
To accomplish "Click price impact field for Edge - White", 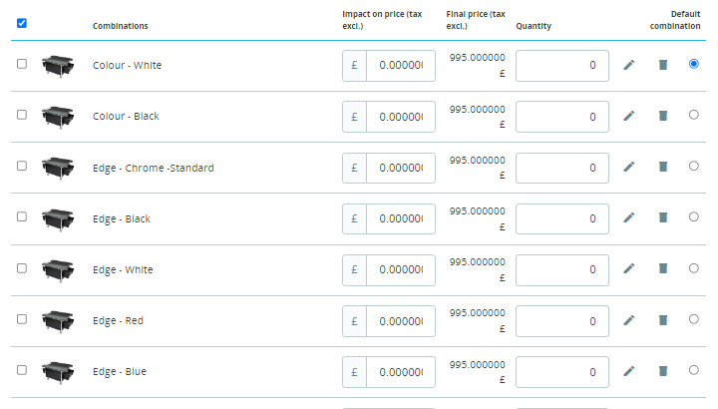I will tap(400, 269).
